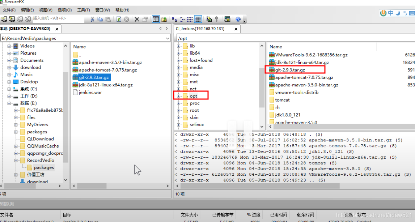This screenshot has width=415, height=222.
Task: Expand the Documents tree node
Action: click(9, 60)
